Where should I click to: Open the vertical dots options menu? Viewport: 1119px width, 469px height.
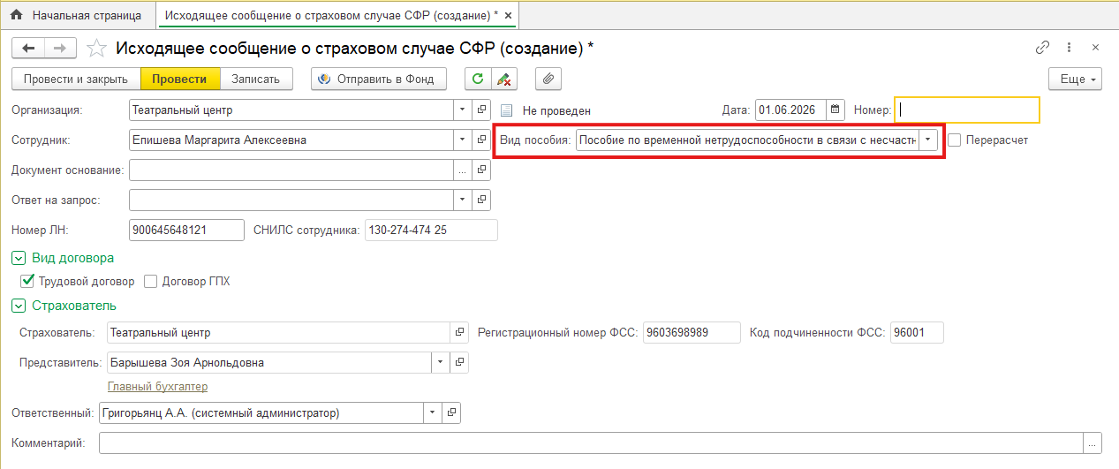[1070, 48]
